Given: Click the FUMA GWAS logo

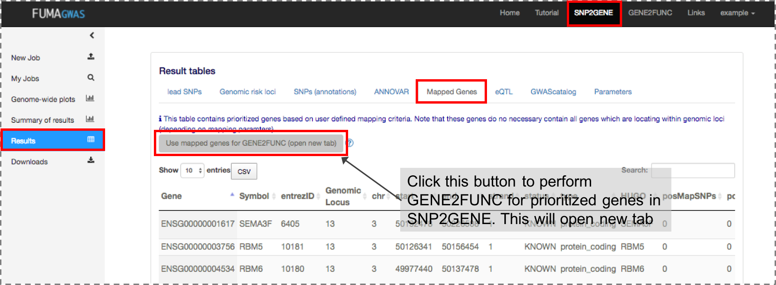Looking at the screenshot, I should (59, 14).
